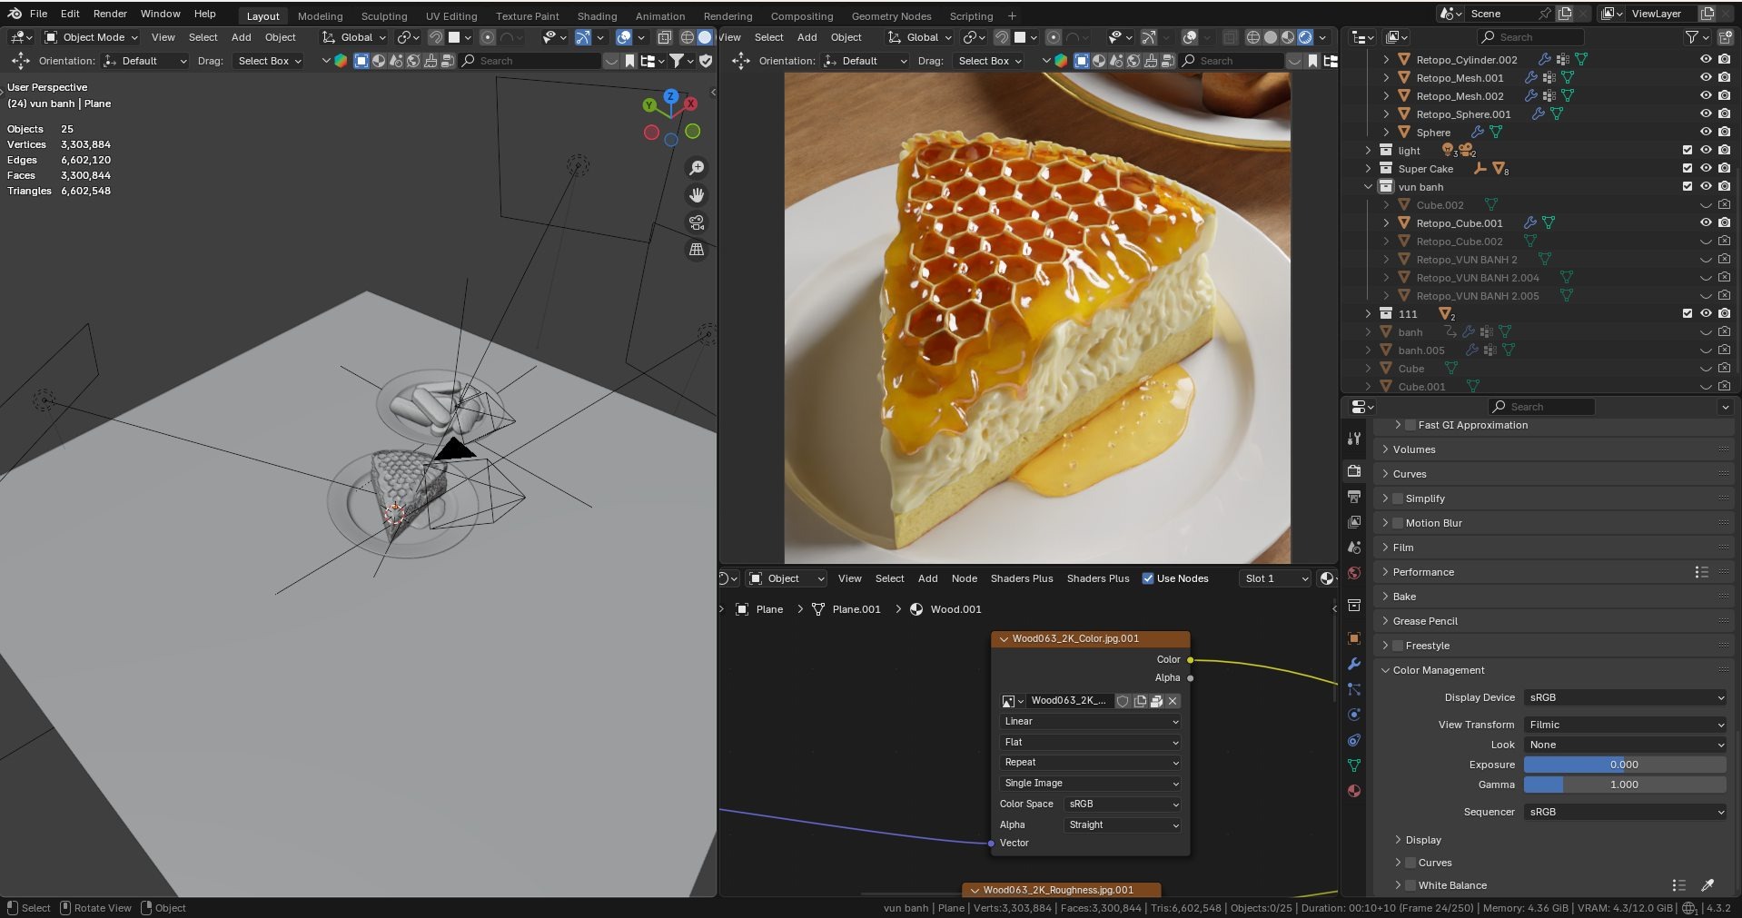1742x918 pixels.
Task: Hide Retopo_Cylinder.002 with eye icon
Action: [1706, 59]
